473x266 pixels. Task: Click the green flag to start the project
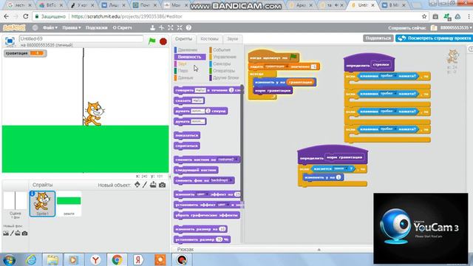152,41
